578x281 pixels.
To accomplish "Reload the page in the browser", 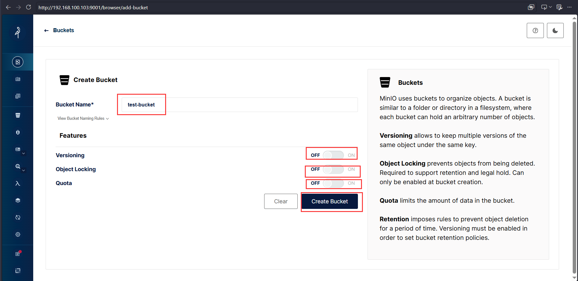I will 29,7.
